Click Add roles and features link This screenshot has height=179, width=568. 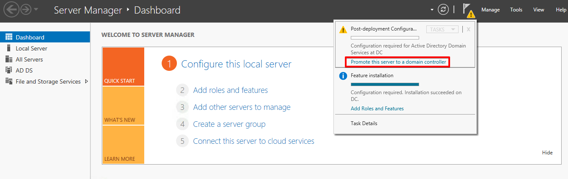coord(230,90)
